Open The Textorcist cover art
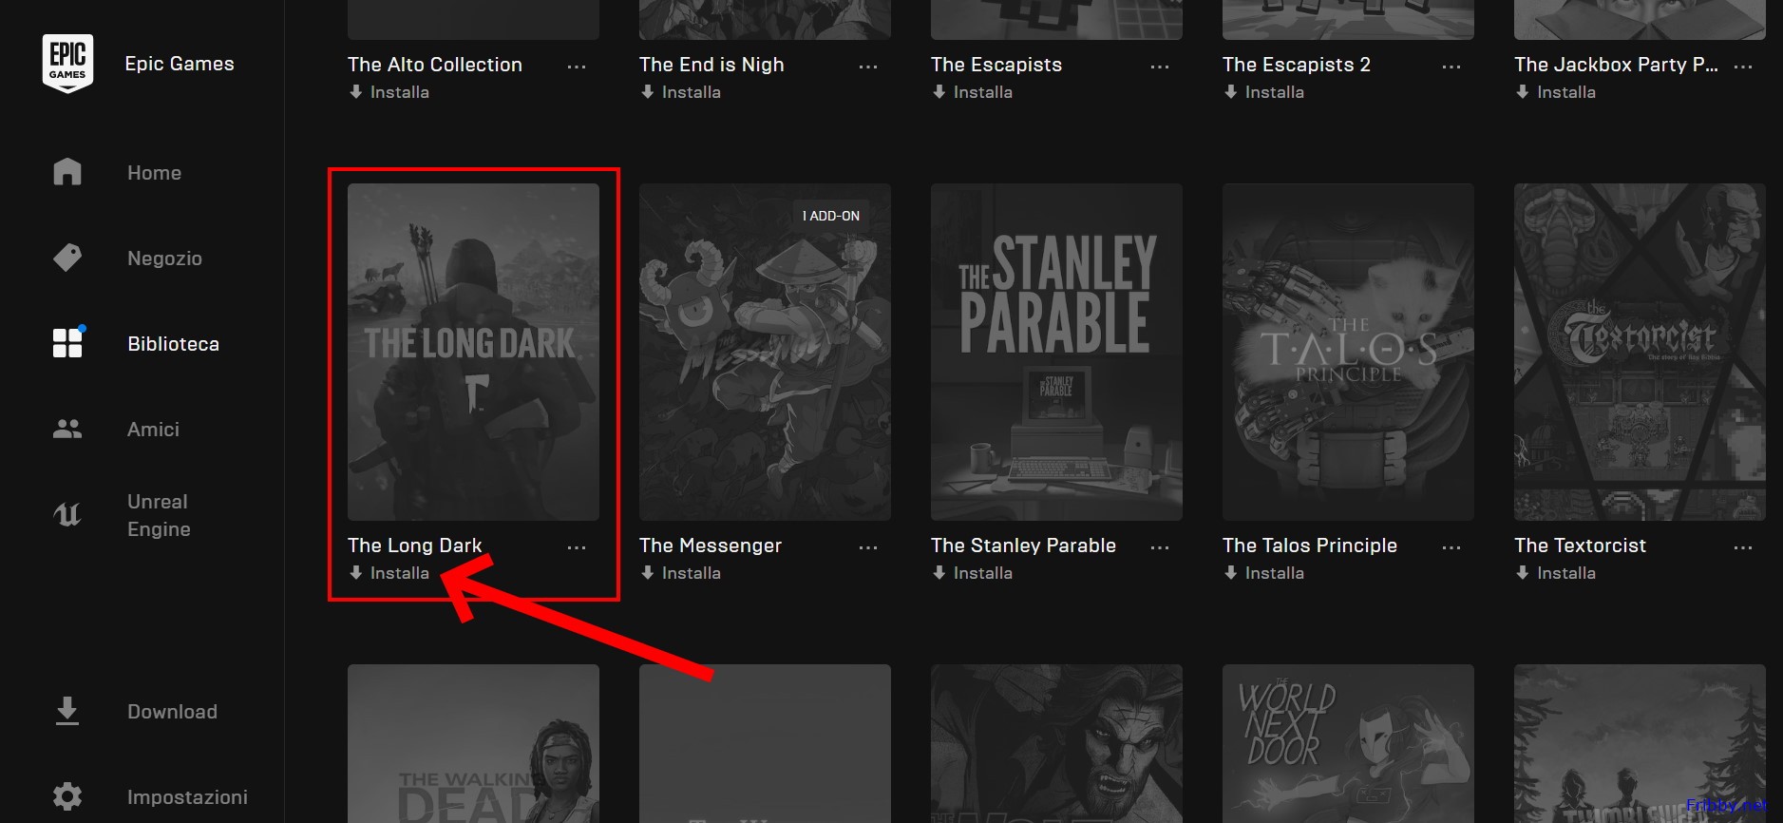The width and height of the screenshot is (1783, 823). pyautogui.click(x=1640, y=352)
